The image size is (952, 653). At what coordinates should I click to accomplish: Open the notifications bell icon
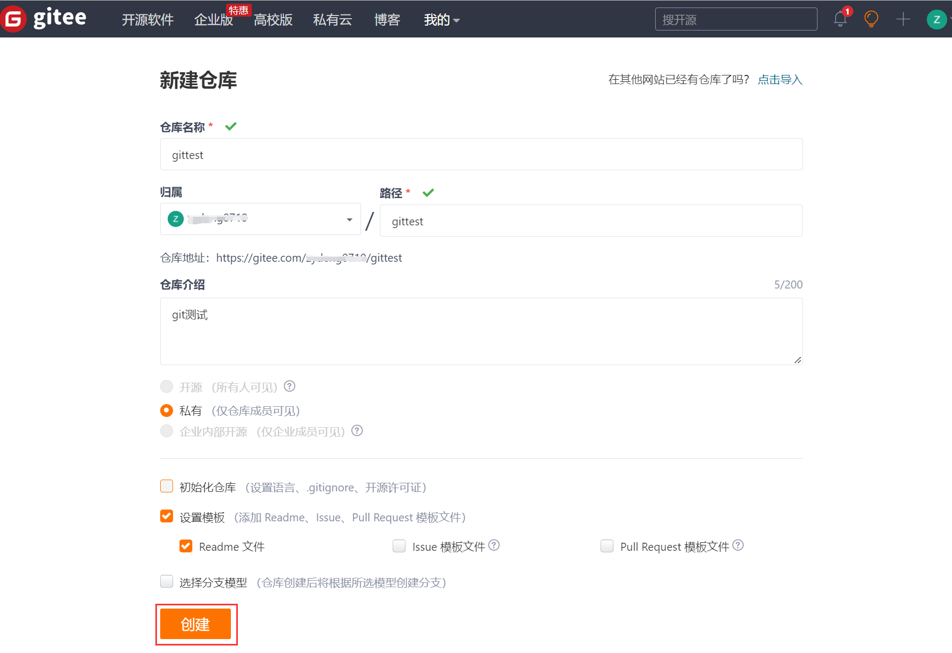[840, 19]
